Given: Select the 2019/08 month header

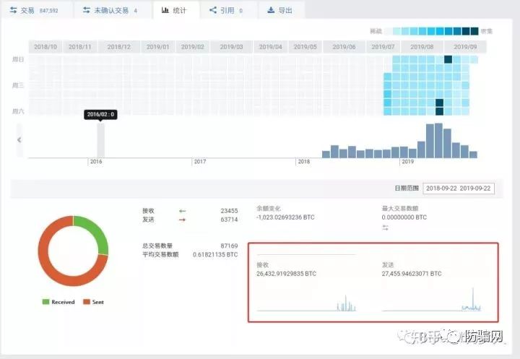Looking at the screenshot, I should coord(422,47).
